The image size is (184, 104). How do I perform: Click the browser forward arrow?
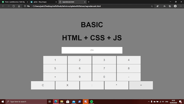(8, 6)
